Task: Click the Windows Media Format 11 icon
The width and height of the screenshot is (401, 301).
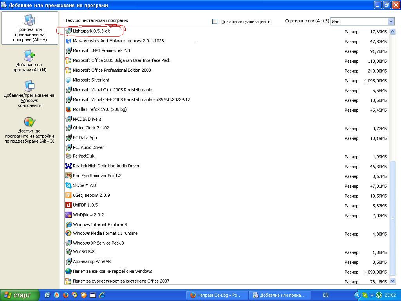Action: (x=68, y=233)
